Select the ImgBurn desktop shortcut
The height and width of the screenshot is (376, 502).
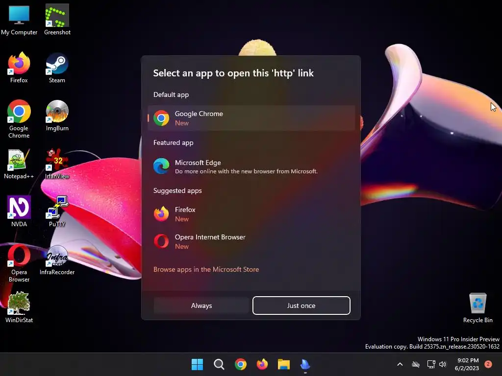tap(57, 116)
